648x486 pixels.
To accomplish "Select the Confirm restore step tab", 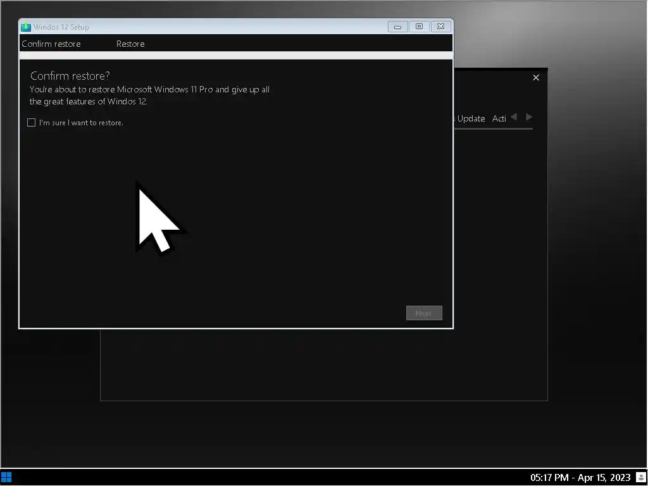I will [51, 44].
